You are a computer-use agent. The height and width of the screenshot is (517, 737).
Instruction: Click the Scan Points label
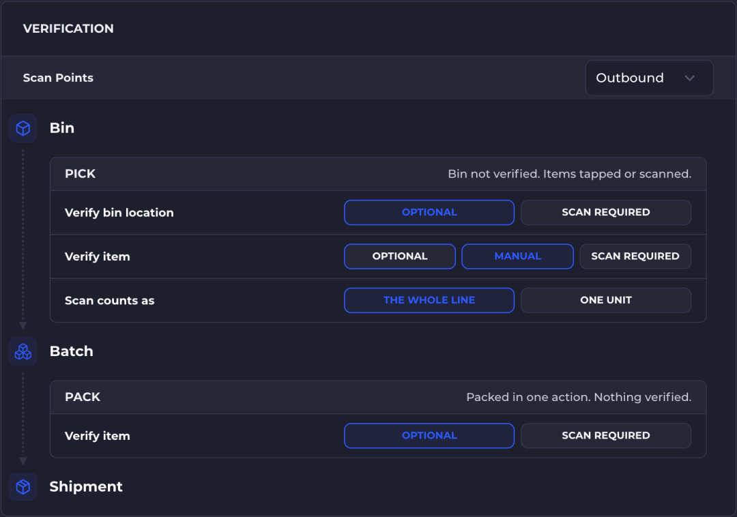click(58, 78)
